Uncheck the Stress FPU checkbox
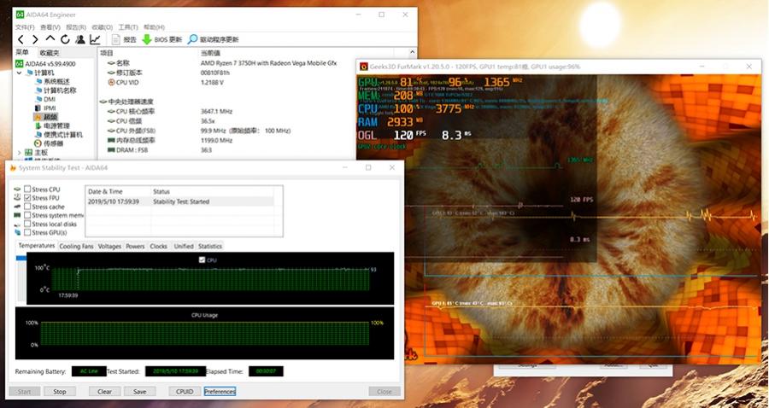This screenshot has height=408, width=769. tap(27, 198)
